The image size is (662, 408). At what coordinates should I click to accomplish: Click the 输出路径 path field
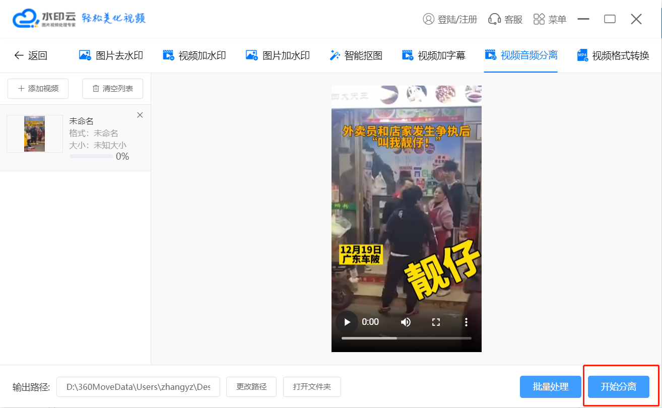point(138,387)
